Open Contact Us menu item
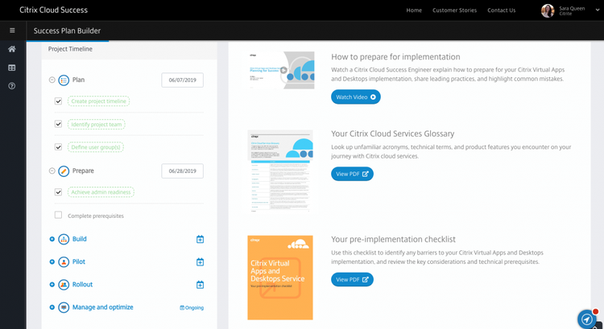The width and height of the screenshot is (604, 329). coord(501,10)
